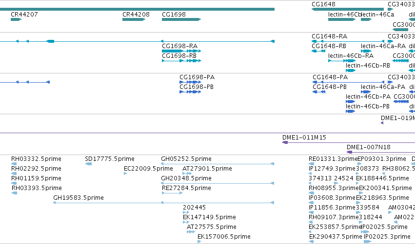Image resolution: width=415 pixels, height=244 pixels.
Task: Click the EC22009.5prime EST arrow
Action: (x=125, y=174)
